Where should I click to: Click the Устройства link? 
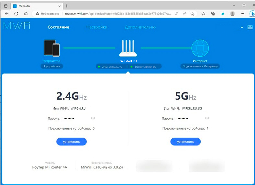pyautogui.click(x=51, y=61)
